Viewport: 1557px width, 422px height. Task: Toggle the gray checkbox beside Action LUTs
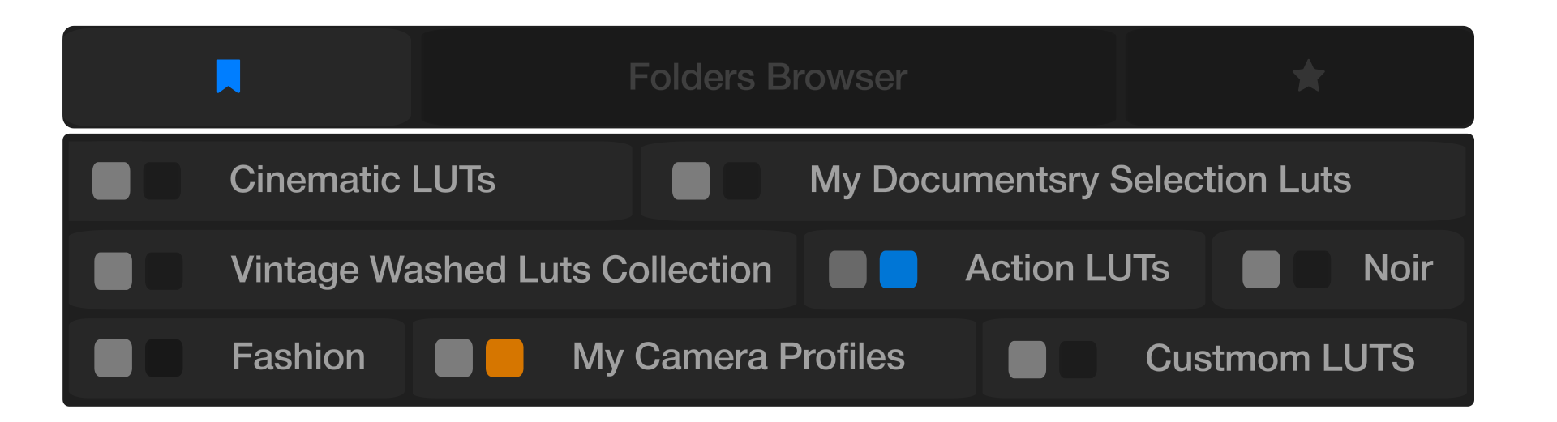847,270
